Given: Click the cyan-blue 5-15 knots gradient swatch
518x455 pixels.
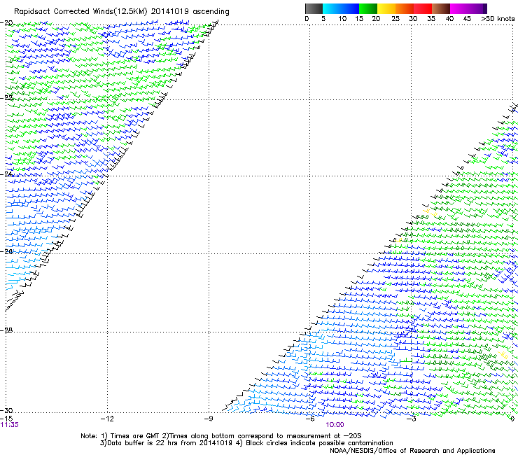Looking at the screenshot, I should (x=341, y=8).
